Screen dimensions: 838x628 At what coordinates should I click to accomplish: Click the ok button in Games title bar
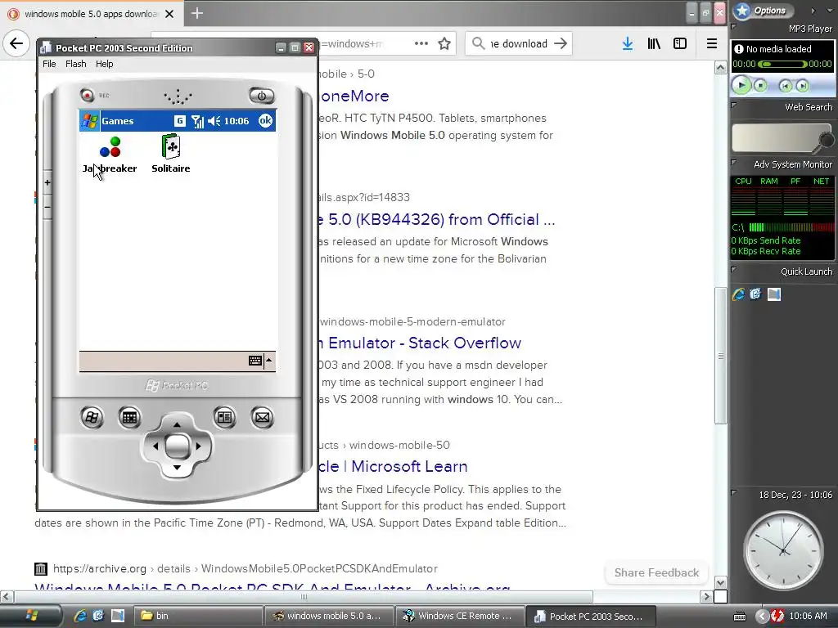(x=265, y=121)
